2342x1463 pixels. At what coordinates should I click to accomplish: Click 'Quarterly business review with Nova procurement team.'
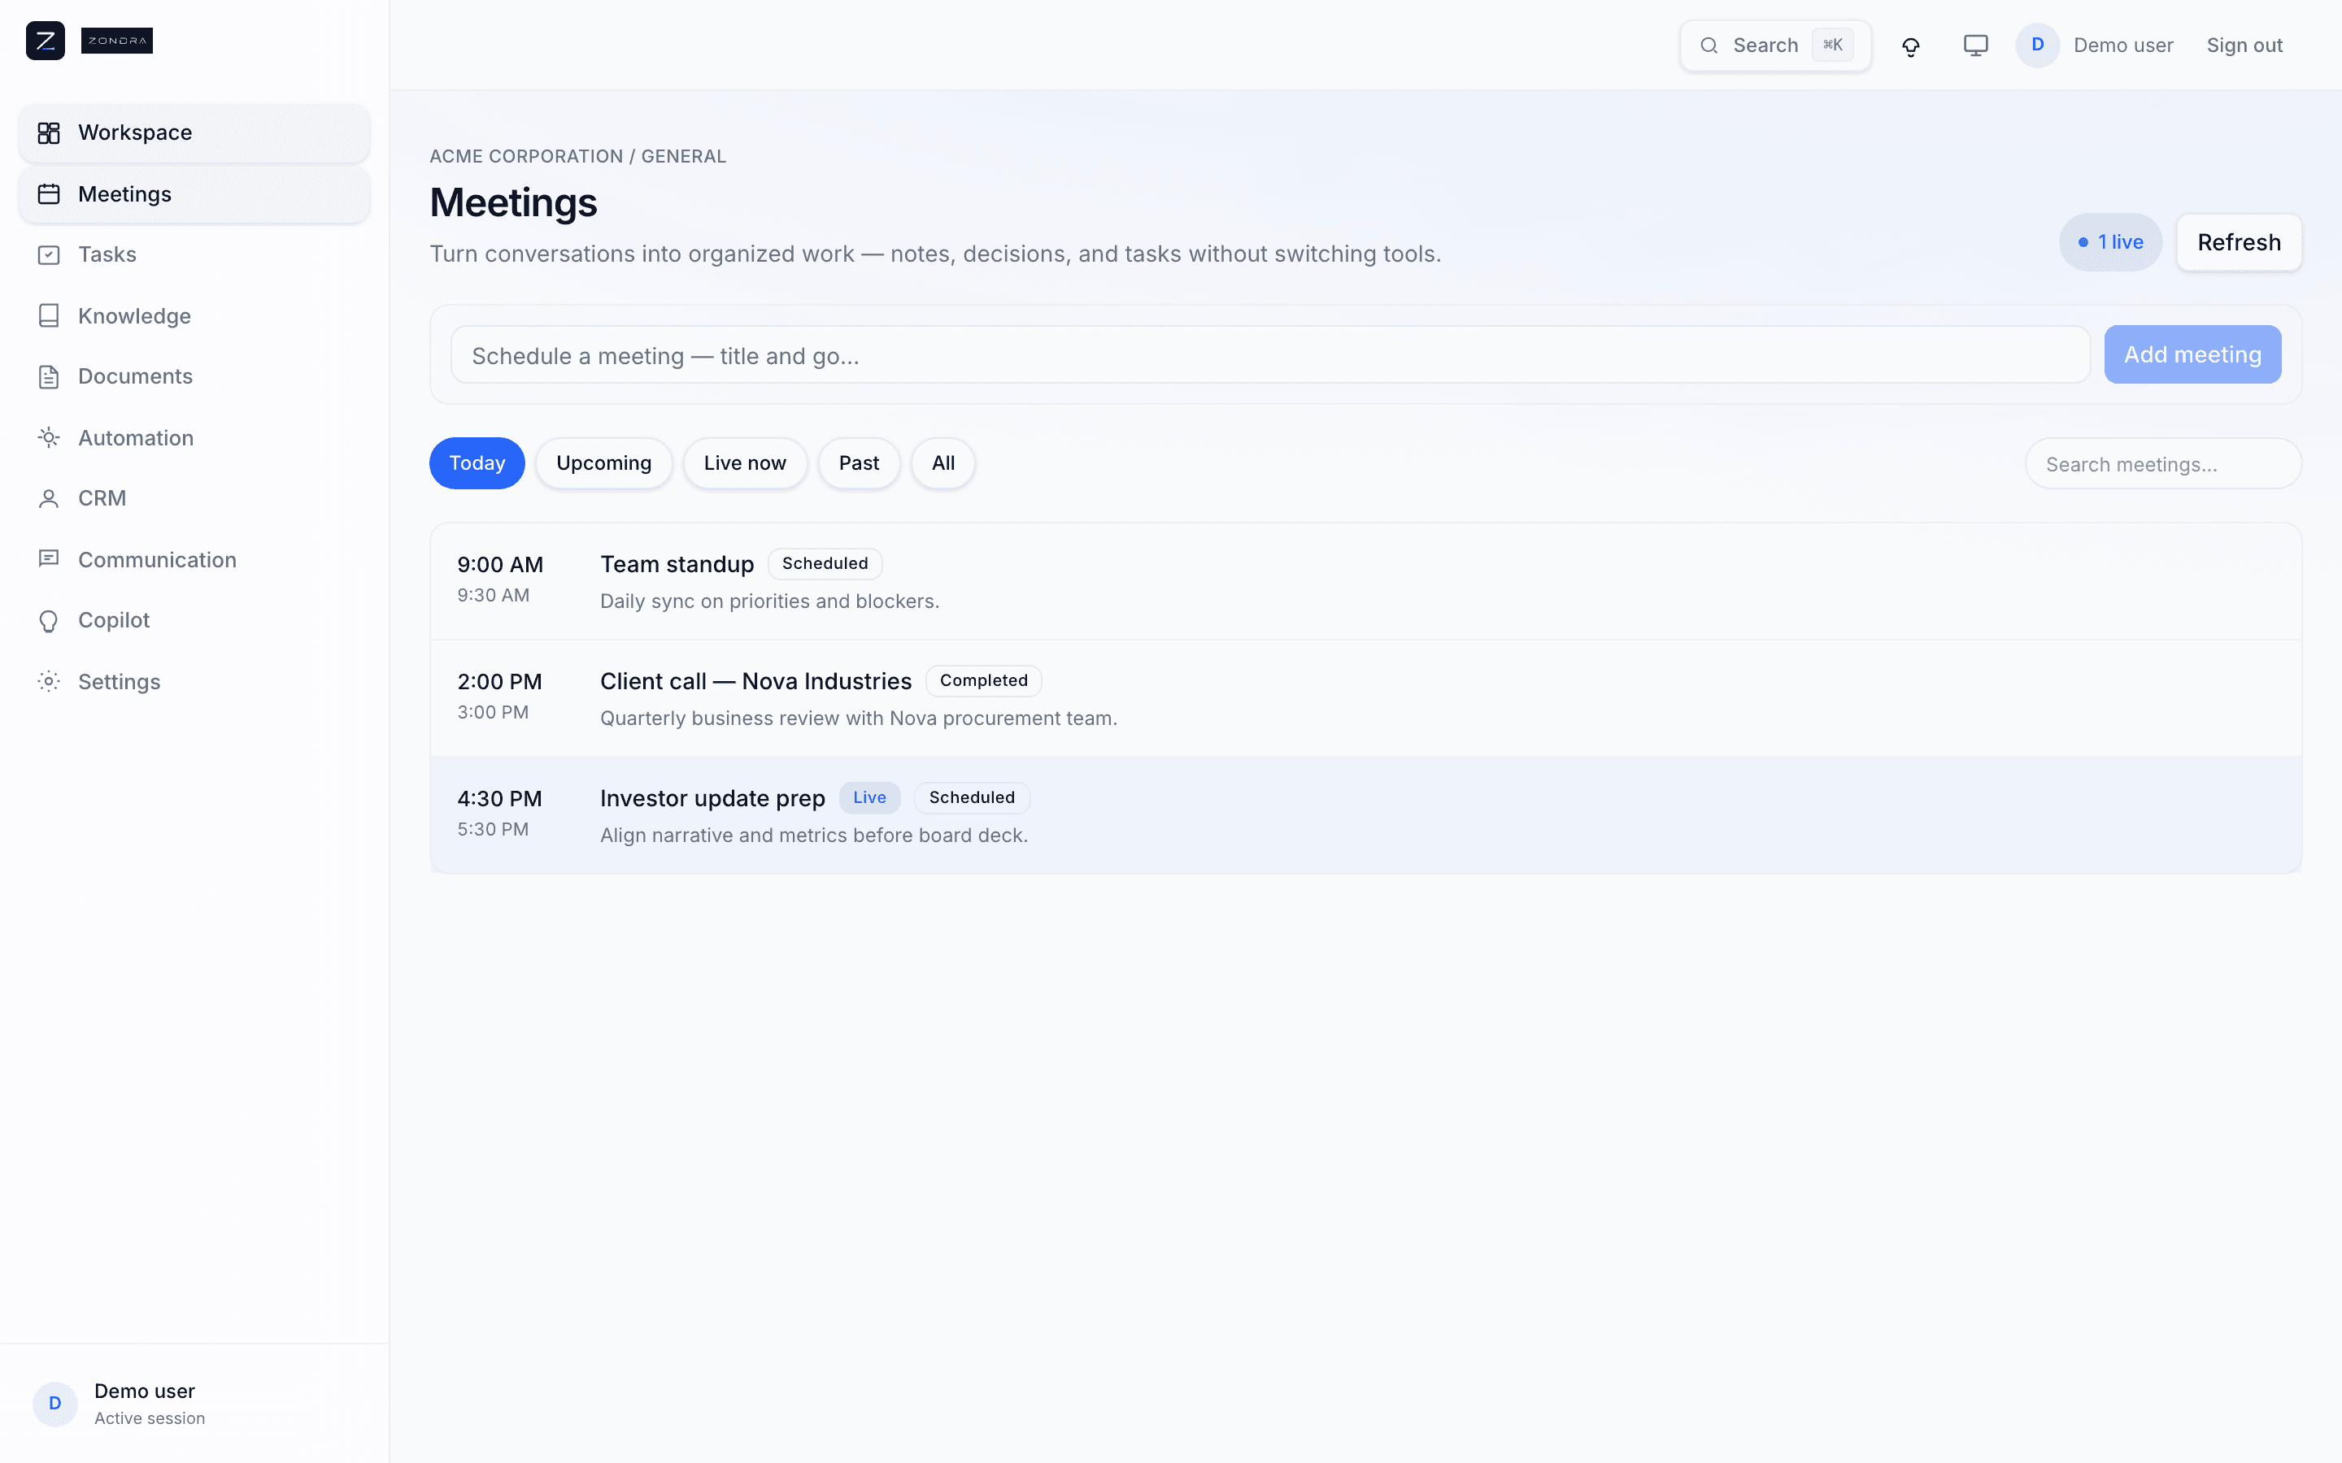pyautogui.click(x=859, y=718)
